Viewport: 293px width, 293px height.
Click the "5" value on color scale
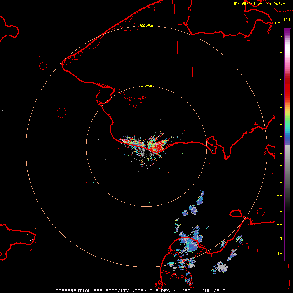pyautogui.click(x=281, y=65)
